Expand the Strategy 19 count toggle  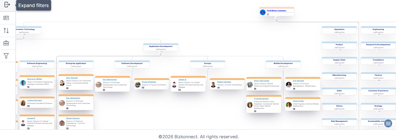pos(378,111)
